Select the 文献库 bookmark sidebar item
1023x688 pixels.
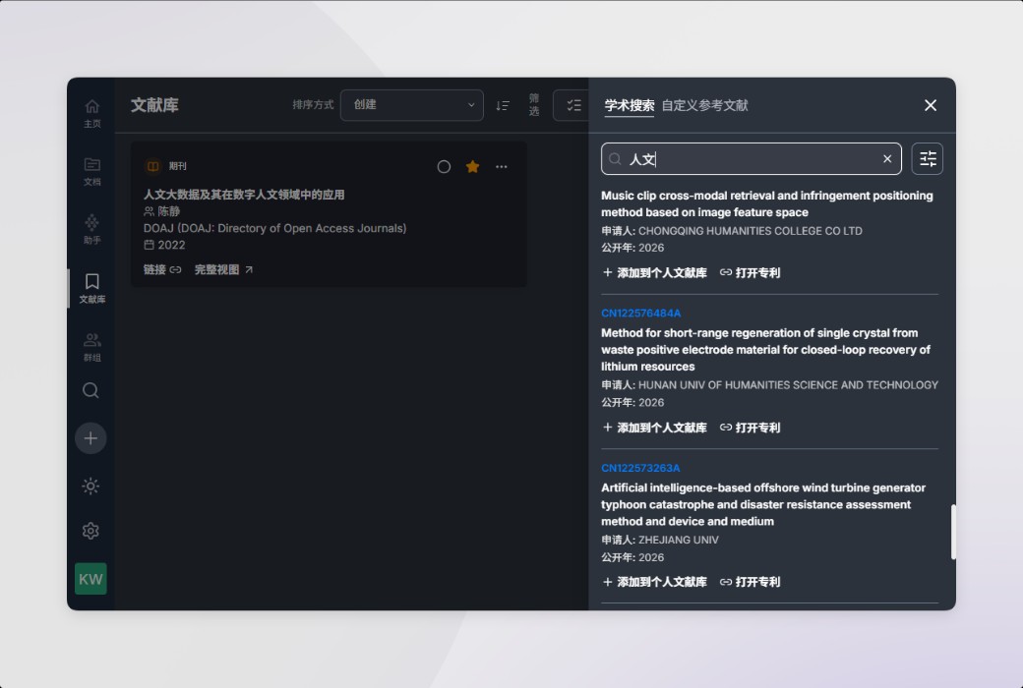point(92,288)
